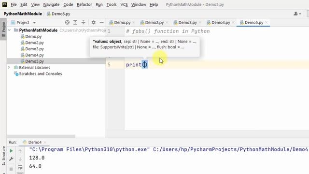Click the 64.0 output line
The height and width of the screenshot is (174, 309).
click(x=35, y=166)
